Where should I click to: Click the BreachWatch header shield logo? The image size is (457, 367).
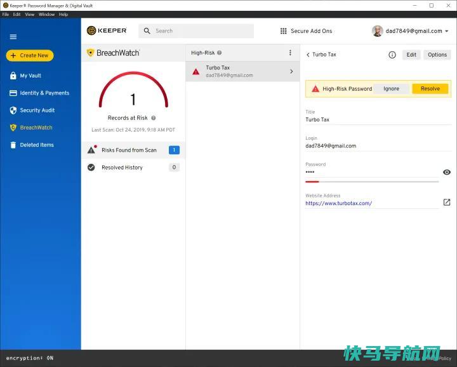[90, 53]
